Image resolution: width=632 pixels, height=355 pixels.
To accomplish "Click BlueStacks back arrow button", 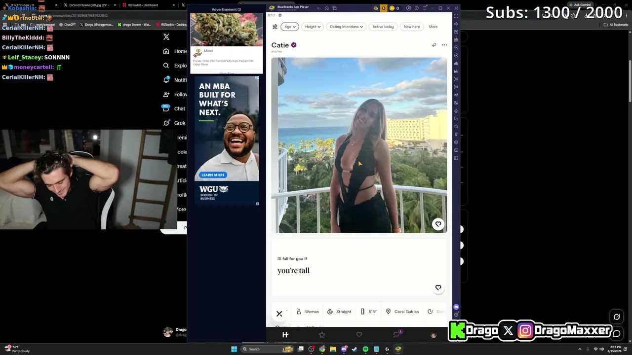I will [319, 8].
